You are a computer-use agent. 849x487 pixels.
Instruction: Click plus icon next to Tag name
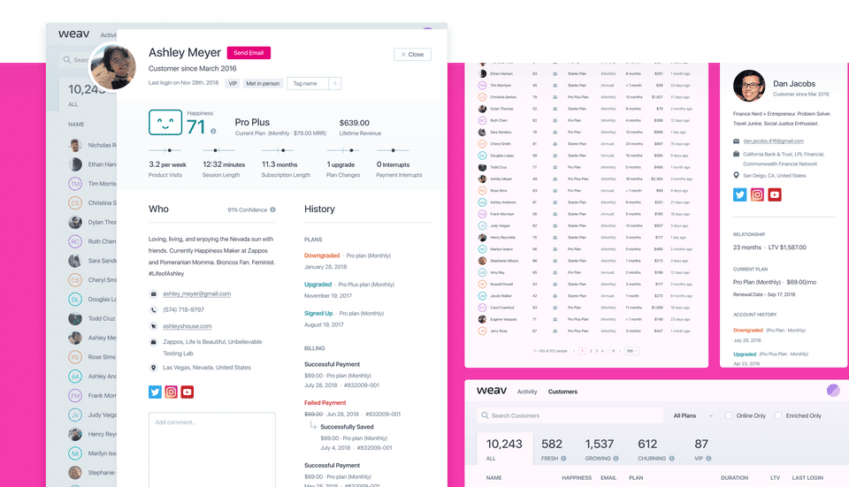[334, 83]
